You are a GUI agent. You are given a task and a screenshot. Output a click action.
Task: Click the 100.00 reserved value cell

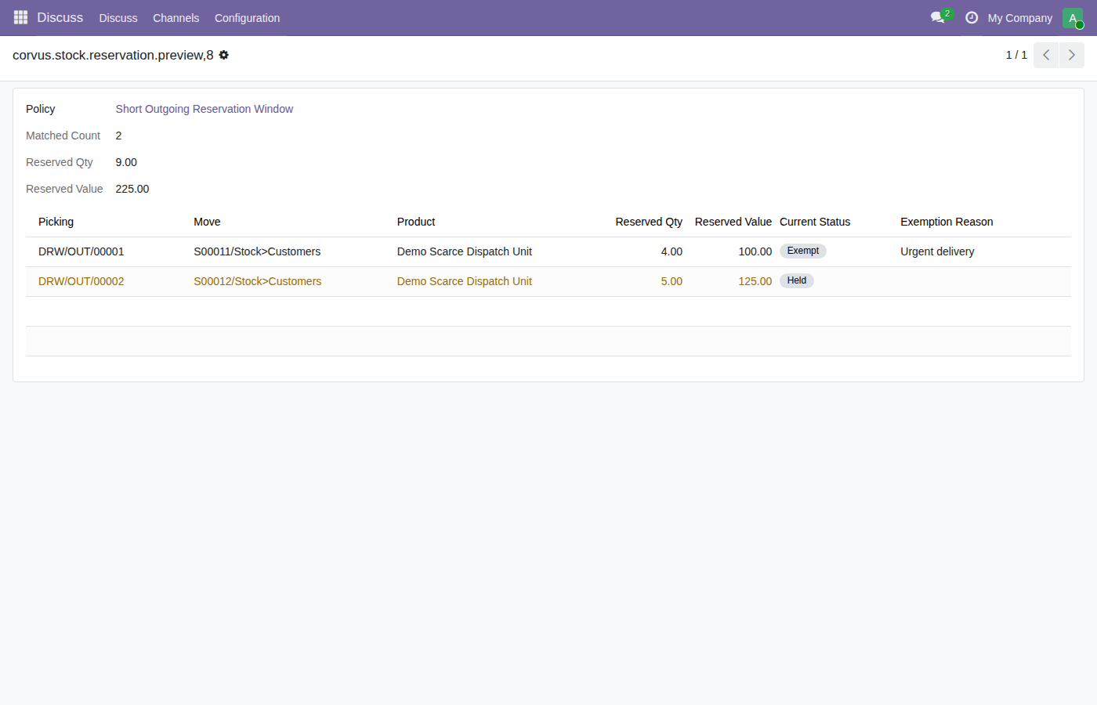tap(755, 251)
